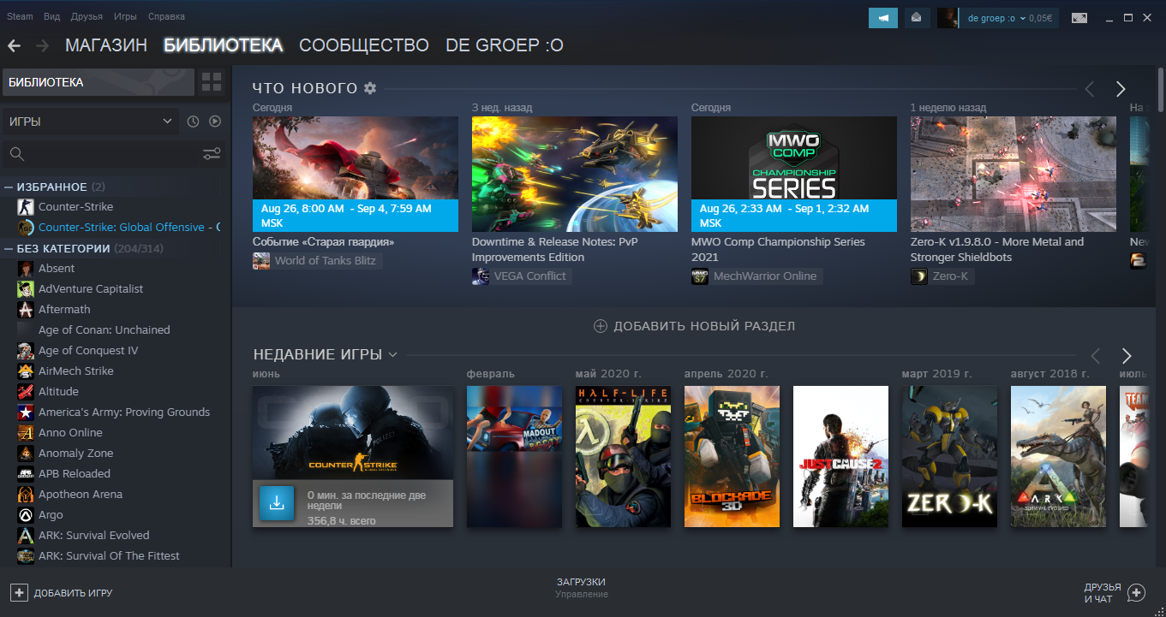This screenshot has height=617, width=1166.
Task: Show next What's New items
Action: tap(1120, 89)
